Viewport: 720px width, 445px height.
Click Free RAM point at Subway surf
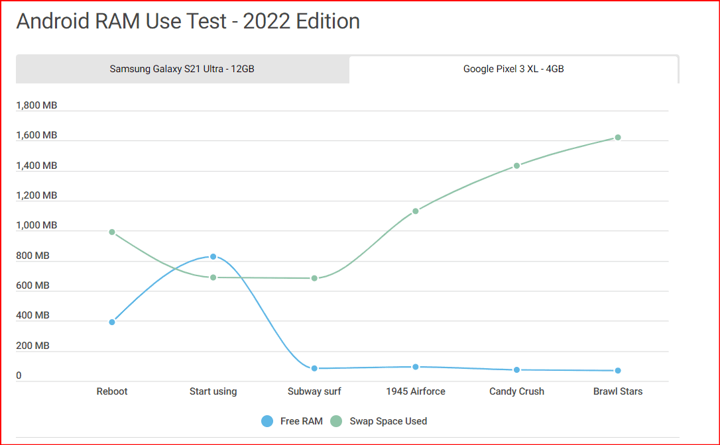(314, 368)
